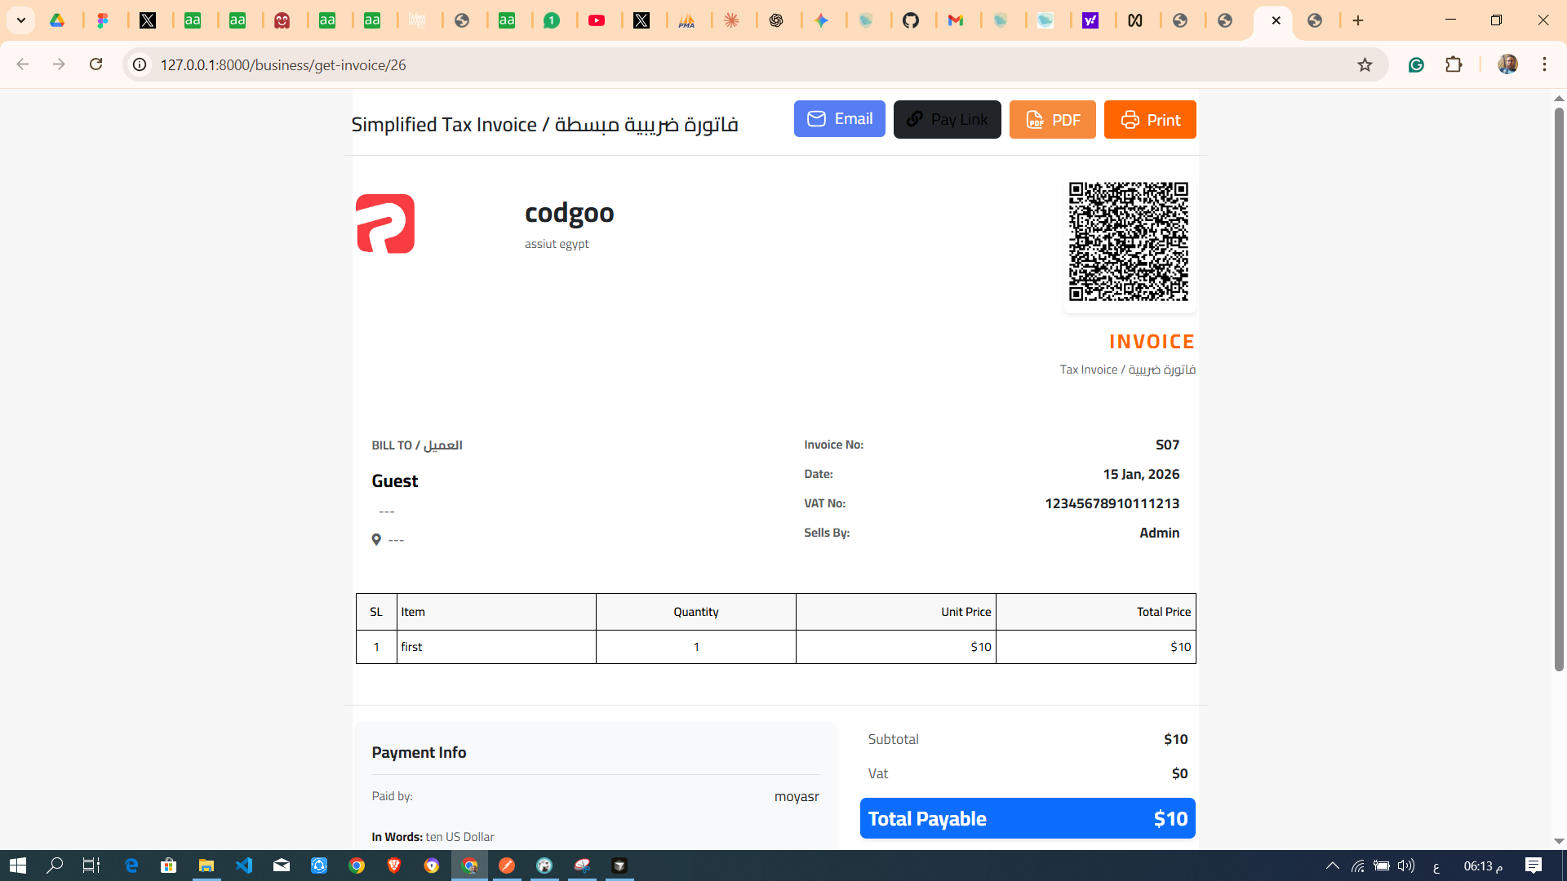Click the Email button to send invoice
The height and width of the screenshot is (881, 1567).
click(839, 118)
